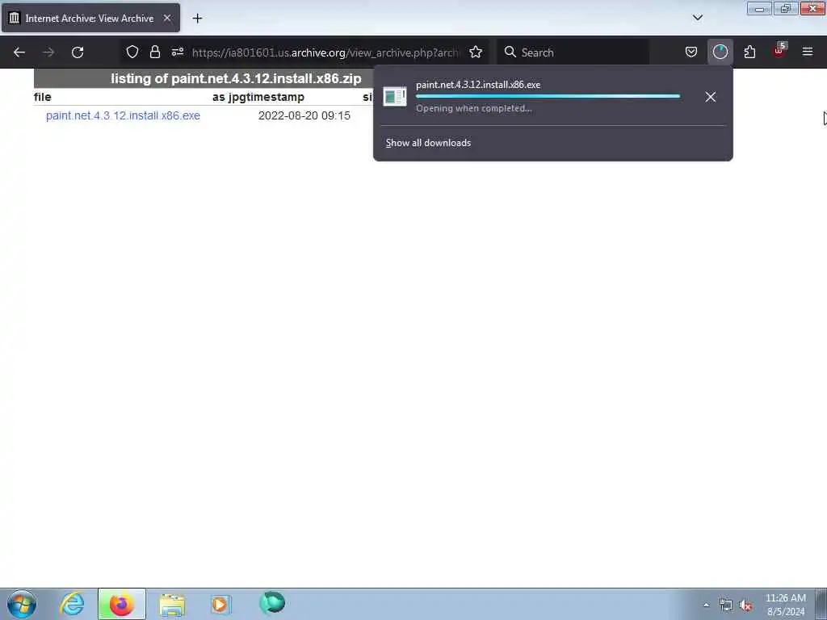Expand the list all tabs chevron
The width and height of the screenshot is (827, 620).
click(697, 18)
